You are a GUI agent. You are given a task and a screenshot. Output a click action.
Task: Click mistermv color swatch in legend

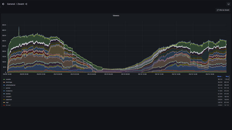(4, 91)
